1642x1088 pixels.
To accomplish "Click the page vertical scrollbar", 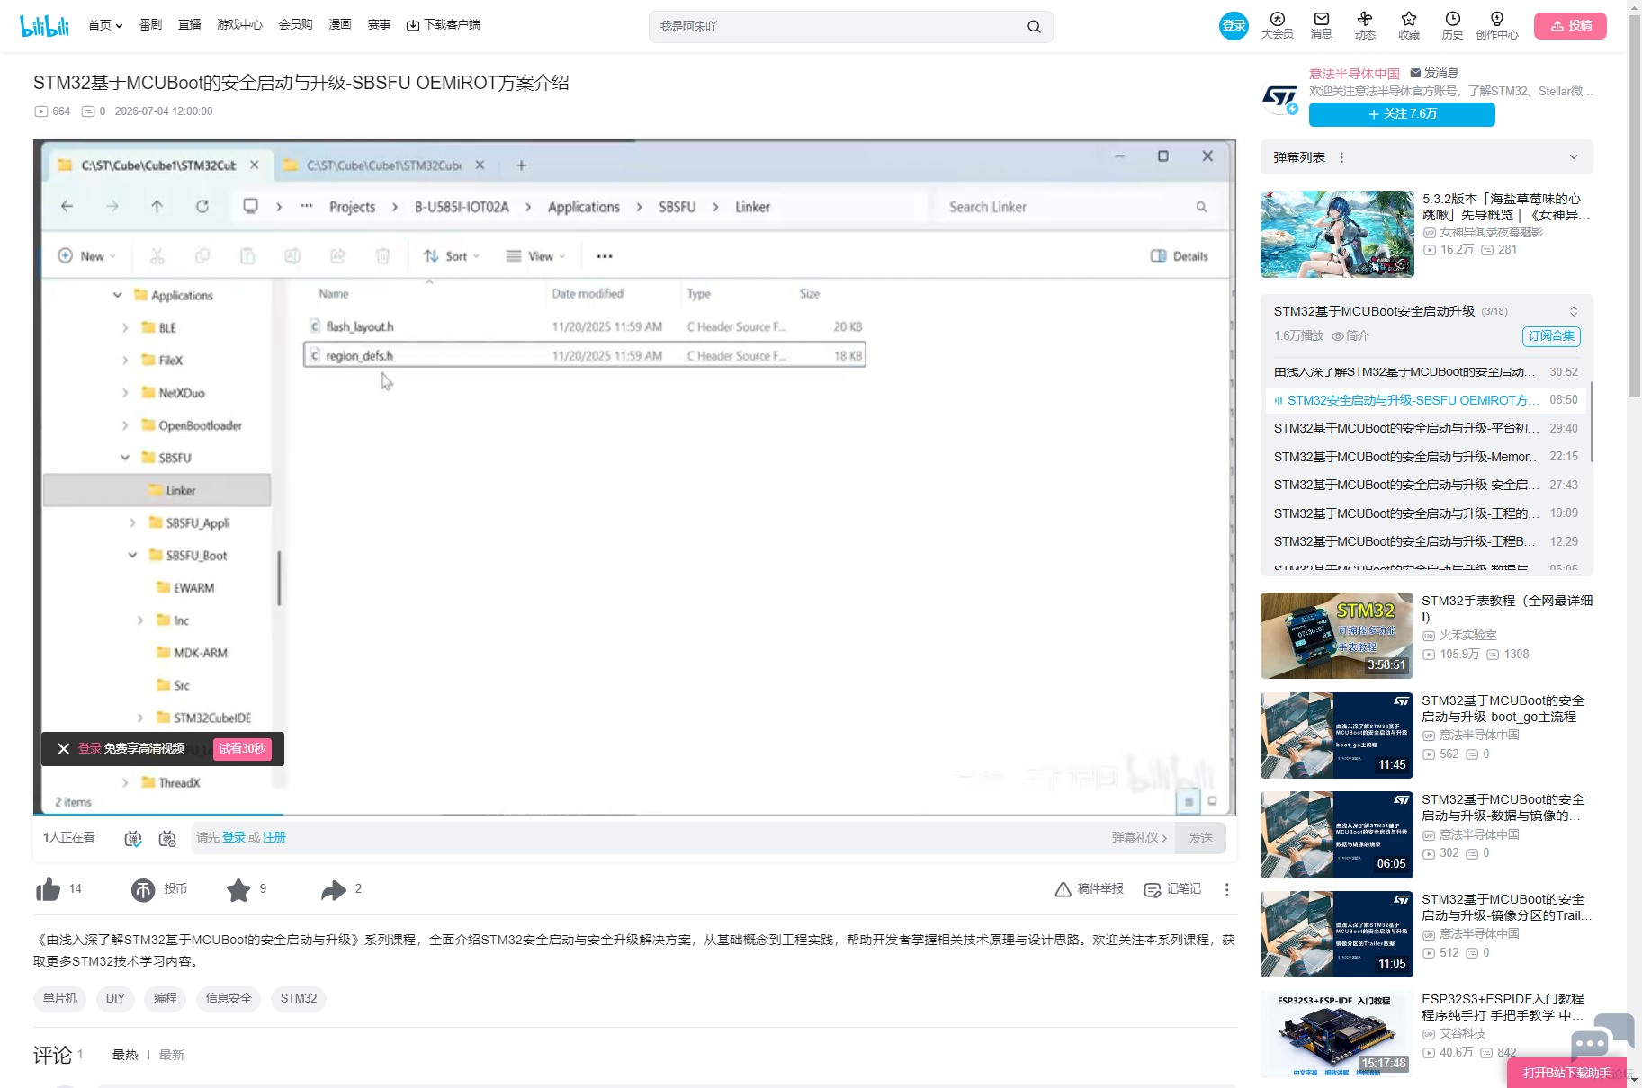I will pos(1634,207).
